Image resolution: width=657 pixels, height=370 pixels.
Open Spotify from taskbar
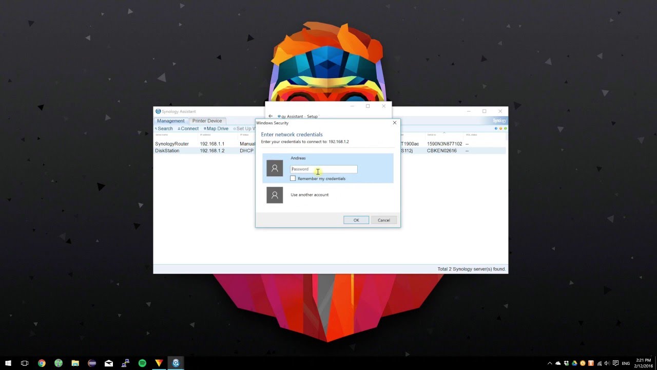pyautogui.click(x=142, y=363)
